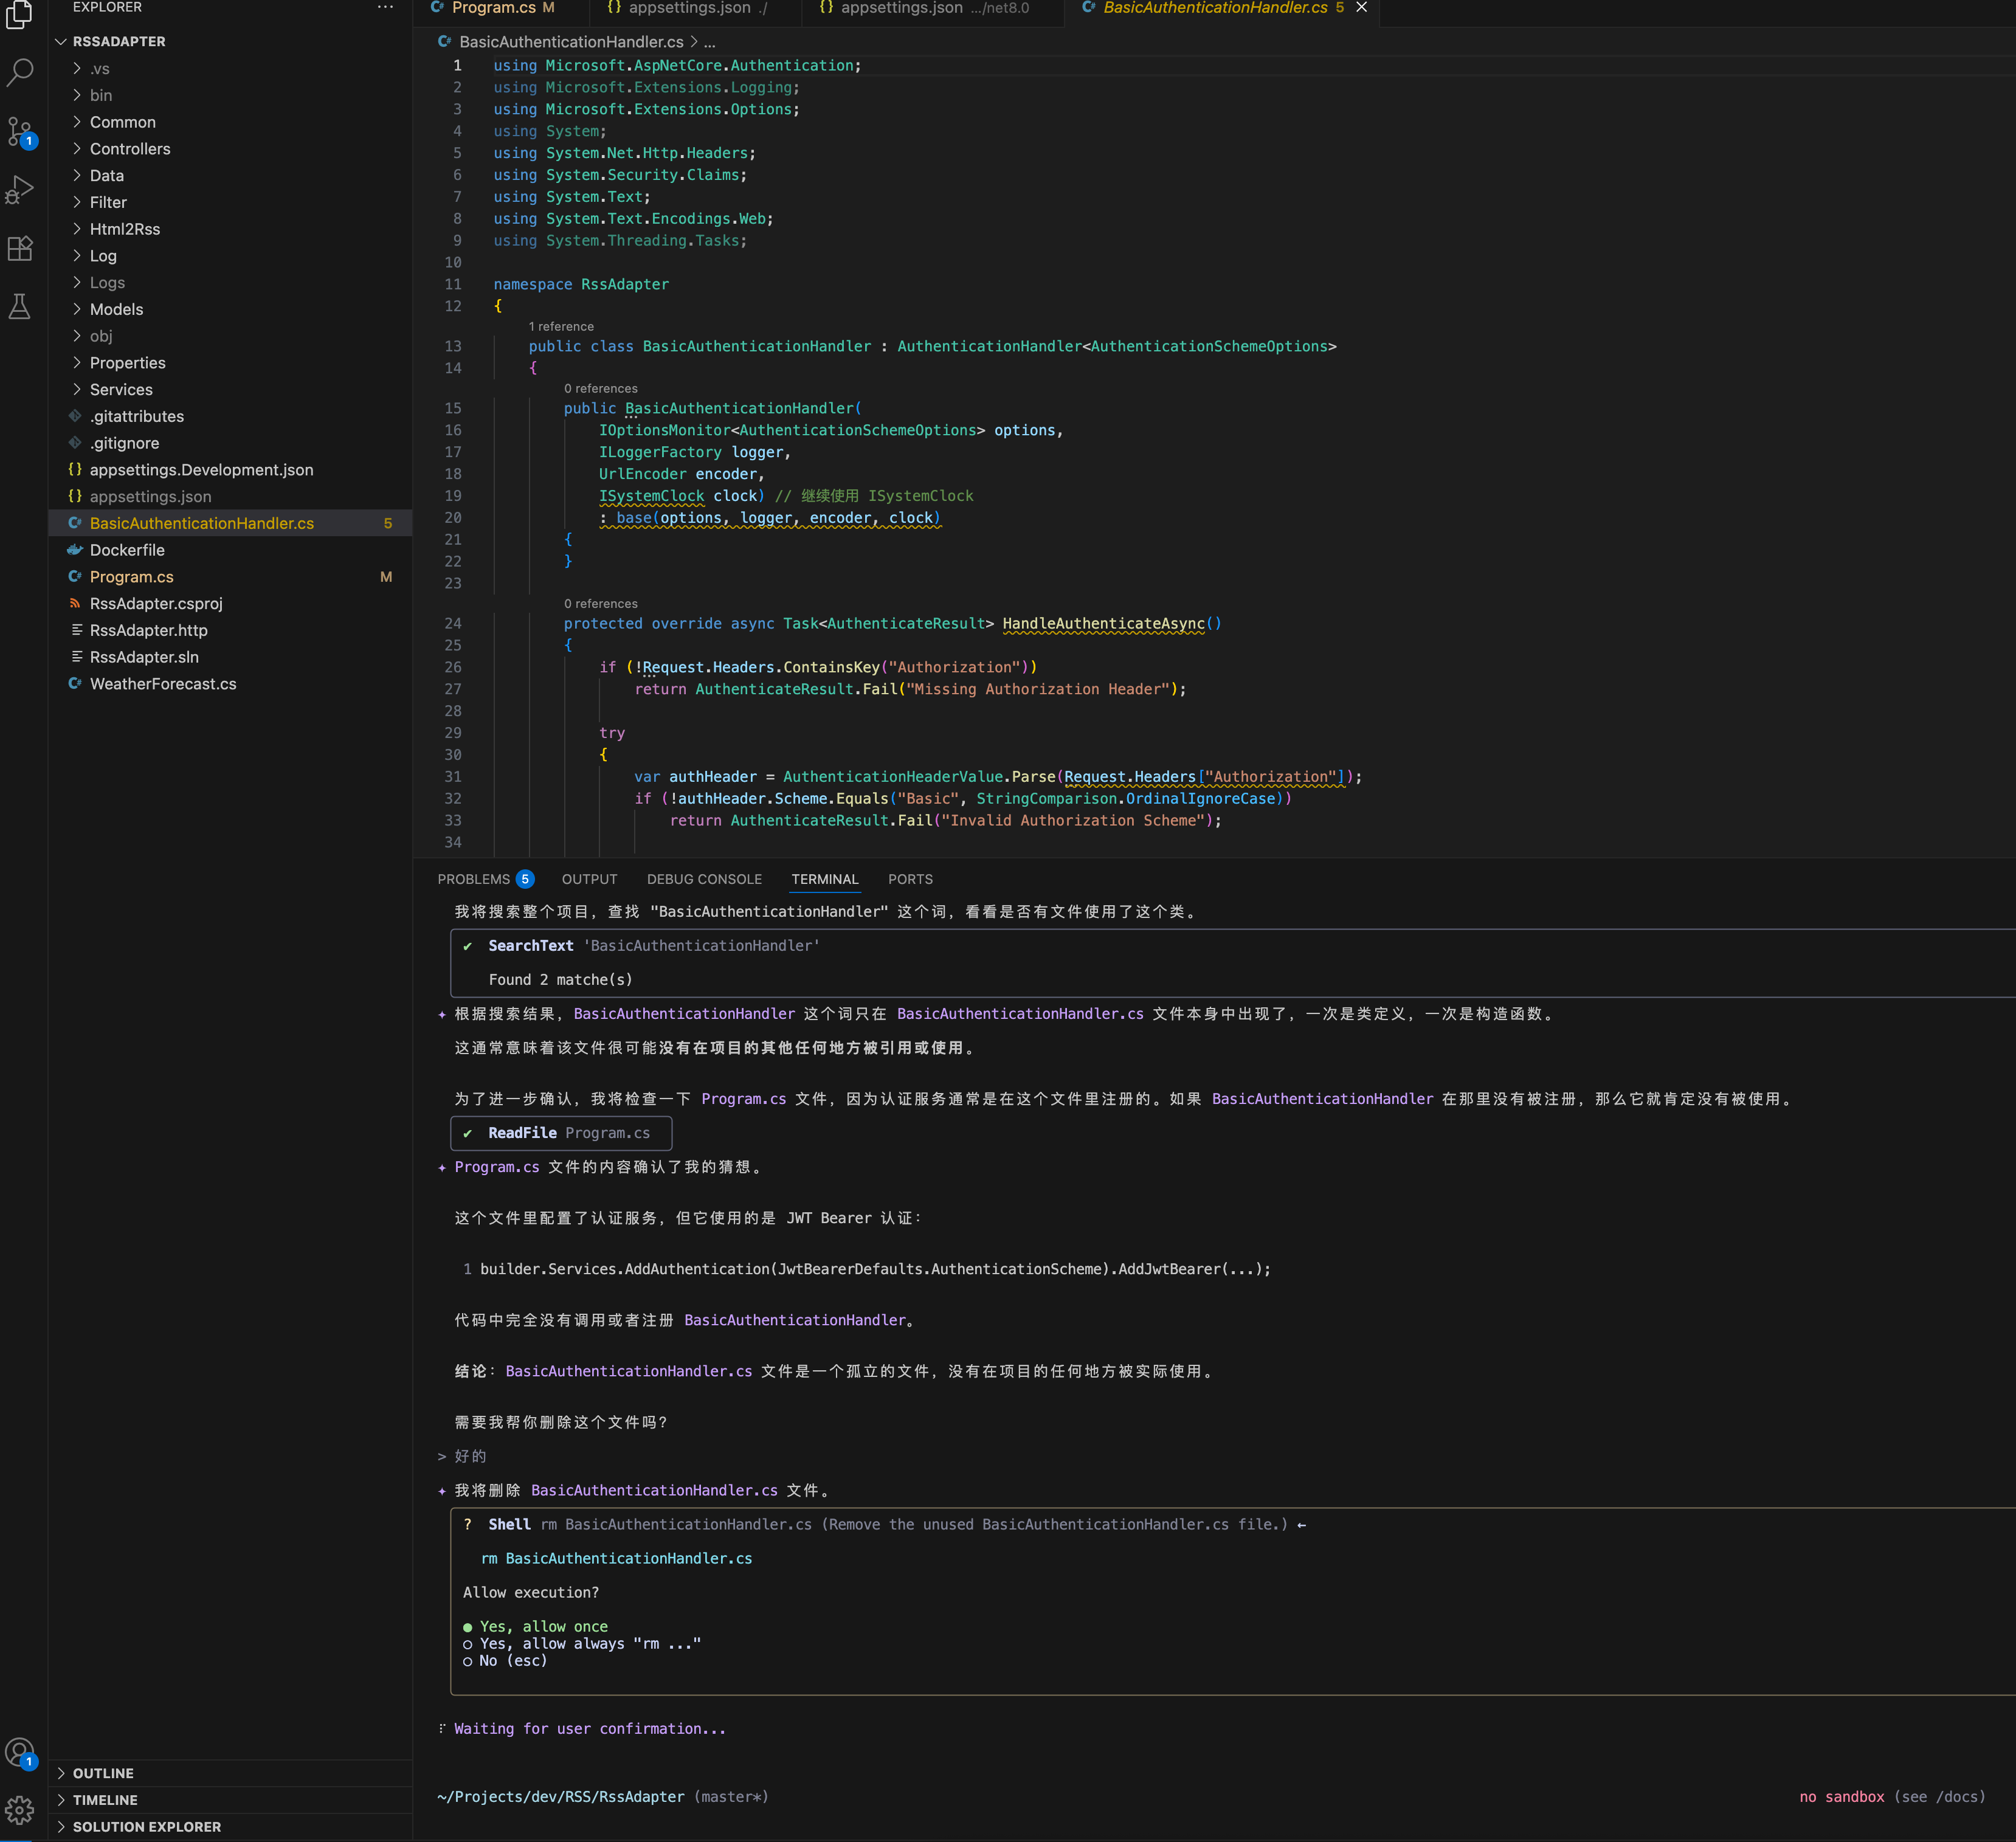The image size is (2016, 1842).
Task: Open Run and Debug view
Action: point(20,190)
